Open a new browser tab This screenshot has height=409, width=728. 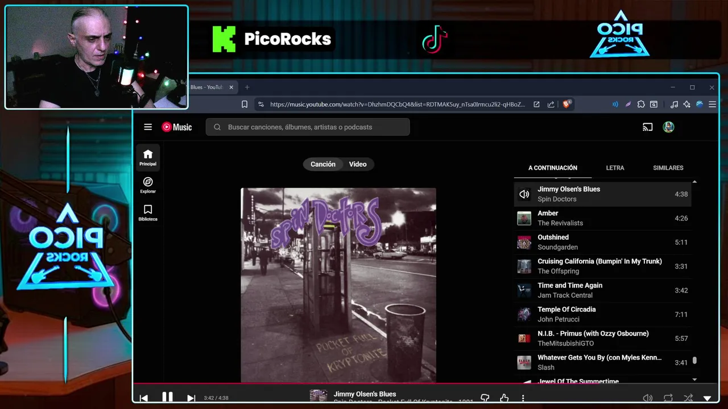[247, 87]
